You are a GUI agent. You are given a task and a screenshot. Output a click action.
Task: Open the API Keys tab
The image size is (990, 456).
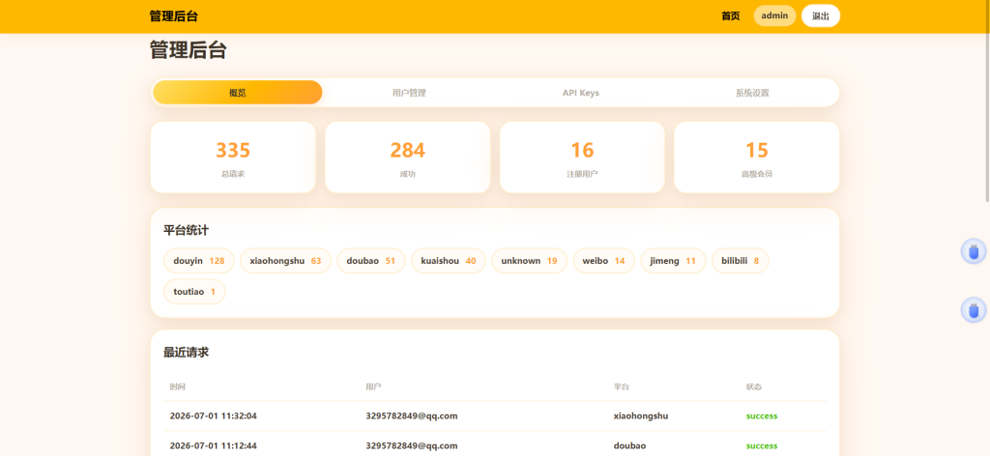tap(581, 93)
